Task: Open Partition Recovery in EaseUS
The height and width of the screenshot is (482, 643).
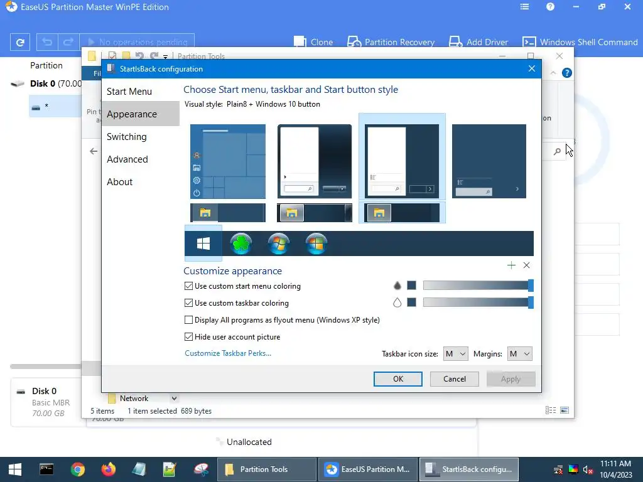Action: coord(391,42)
